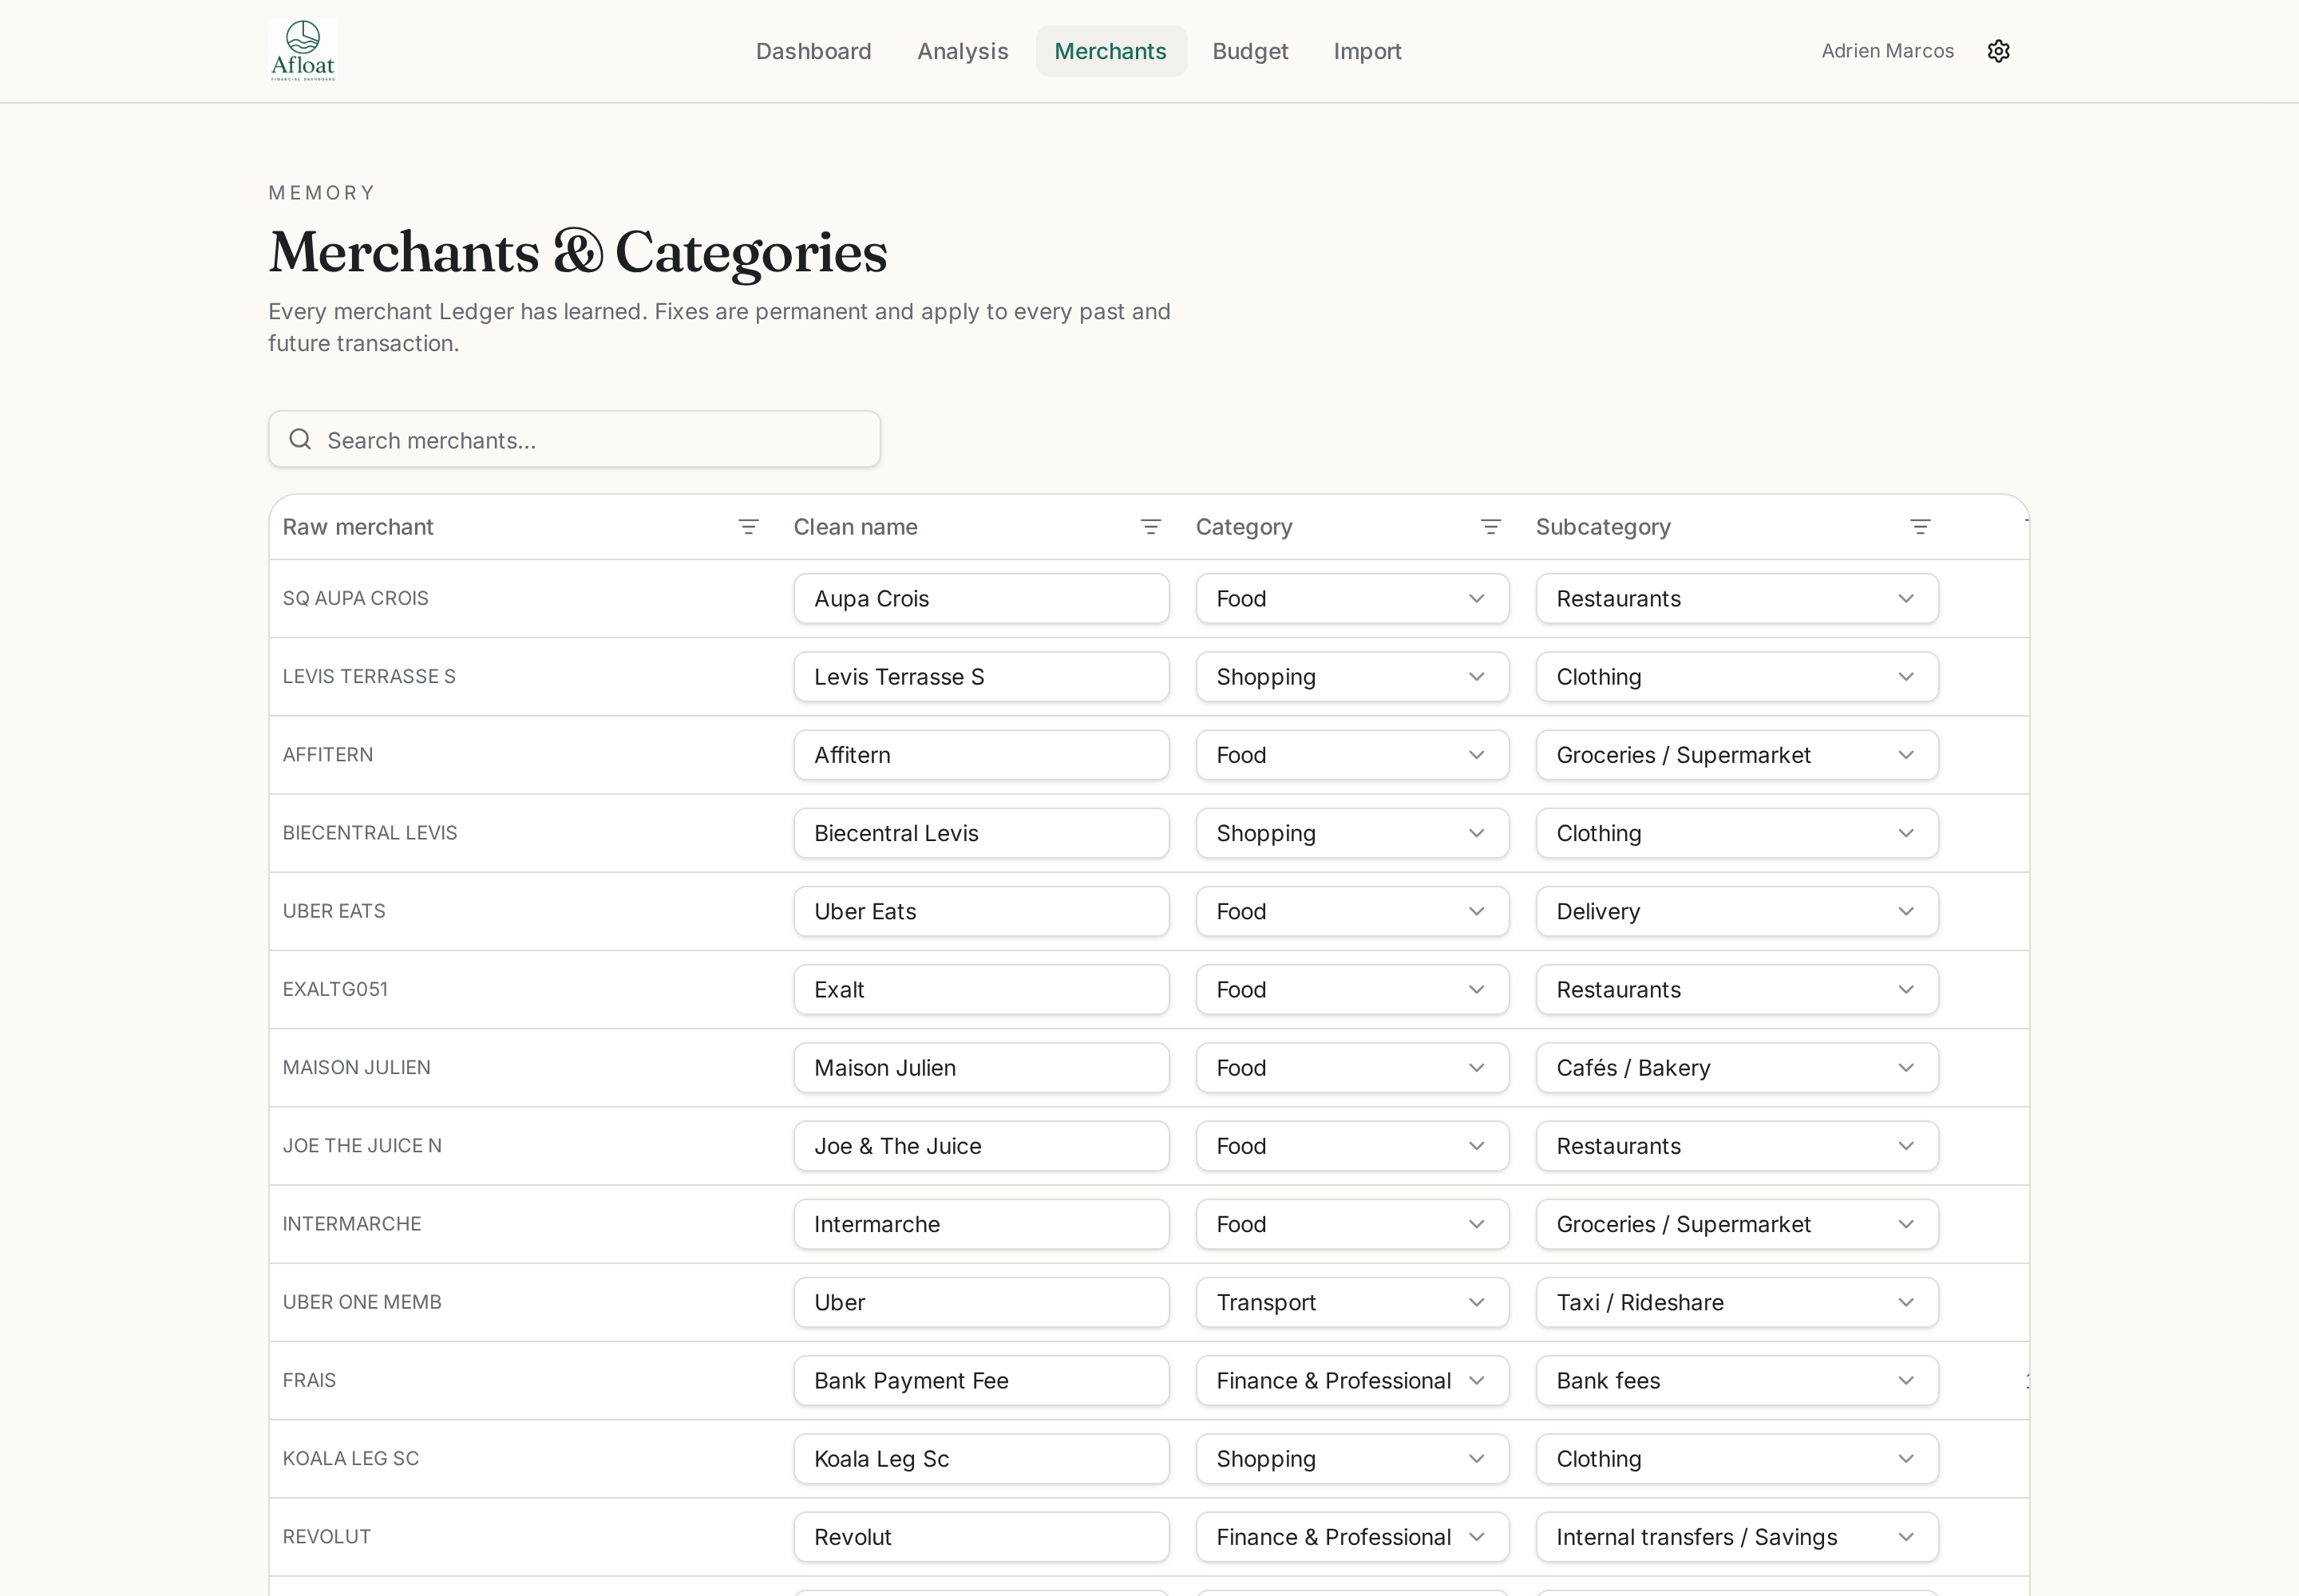Click raw merchant text INTERMARCHE
Viewport: 2299px width, 1596px height.
351,1224
